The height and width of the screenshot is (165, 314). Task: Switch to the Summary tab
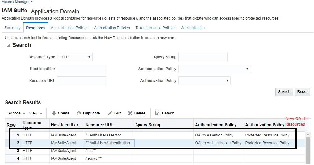pyautogui.click(x=12, y=28)
